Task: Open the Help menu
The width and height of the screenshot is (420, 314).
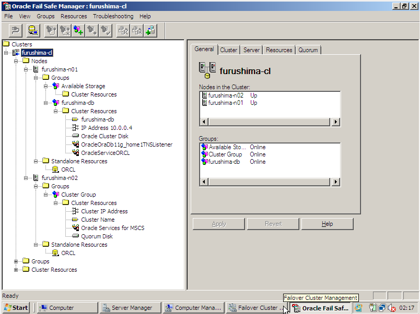Action: pyautogui.click(x=145, y=16)
